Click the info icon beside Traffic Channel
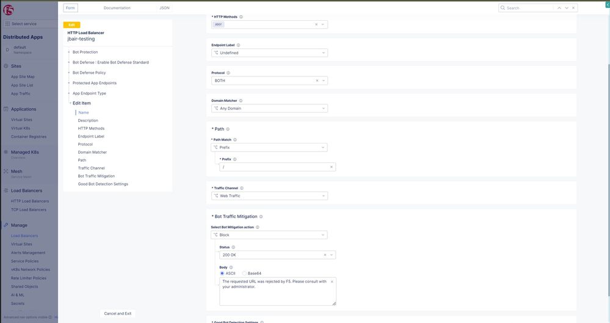Viewport: 610px width, 323px height. click(x=241, y=188)
